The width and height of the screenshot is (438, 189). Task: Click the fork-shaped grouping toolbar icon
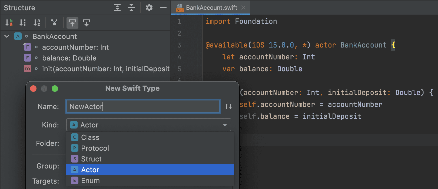pyautogui.click(x=54, y=23)
